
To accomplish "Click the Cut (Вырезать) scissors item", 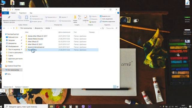I will coord(34,16).
